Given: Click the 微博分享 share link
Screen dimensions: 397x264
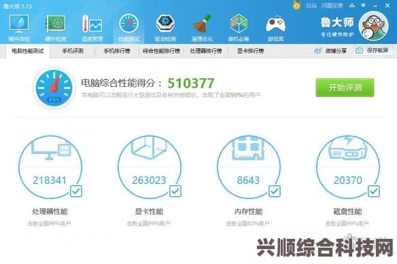Looking at the screenshot, I should pos(336,51).
